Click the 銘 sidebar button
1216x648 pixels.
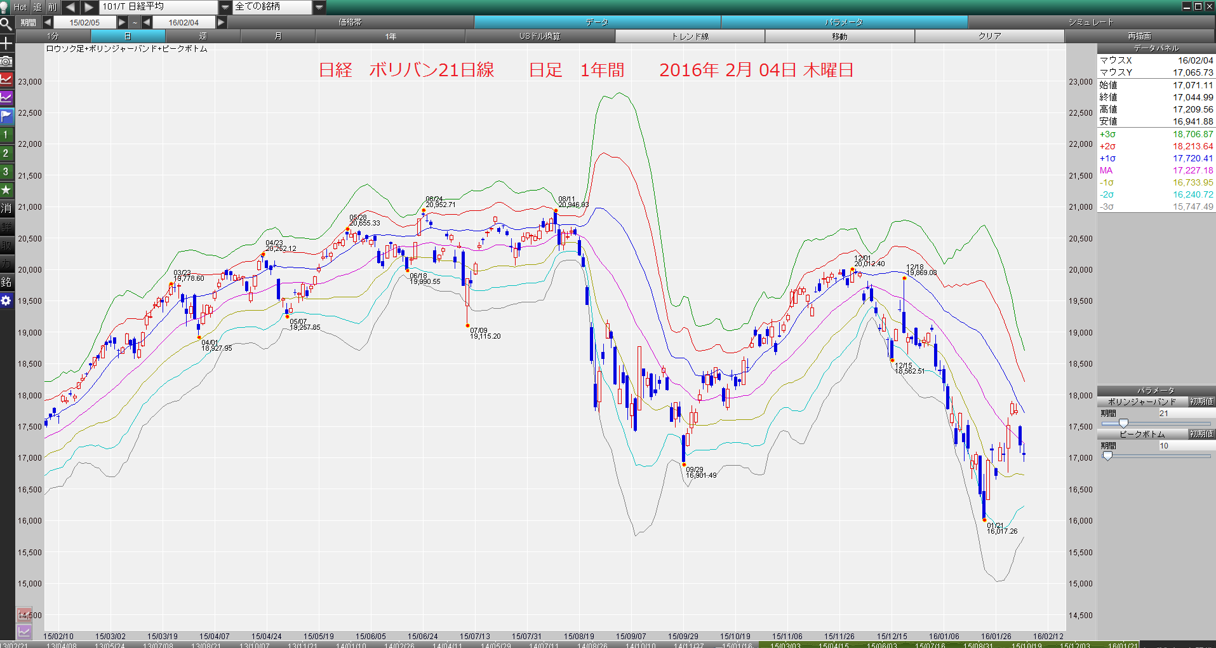[6, 282]
